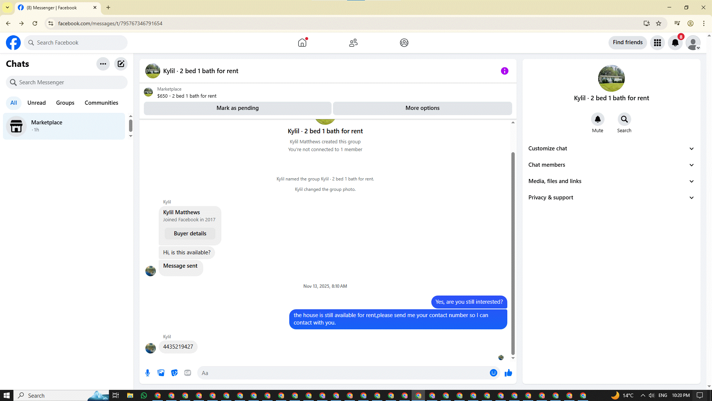Viewport: 712px width, 401px height.
Task: Open the $650 listing link
Action: pos(187,96)
